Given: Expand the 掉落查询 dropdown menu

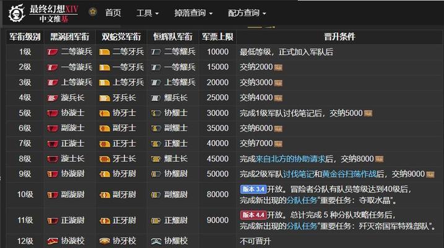Looking at the screenshot, I should point(193,13).
